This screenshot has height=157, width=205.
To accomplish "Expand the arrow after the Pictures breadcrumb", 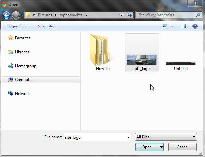I will pos(56,15).
